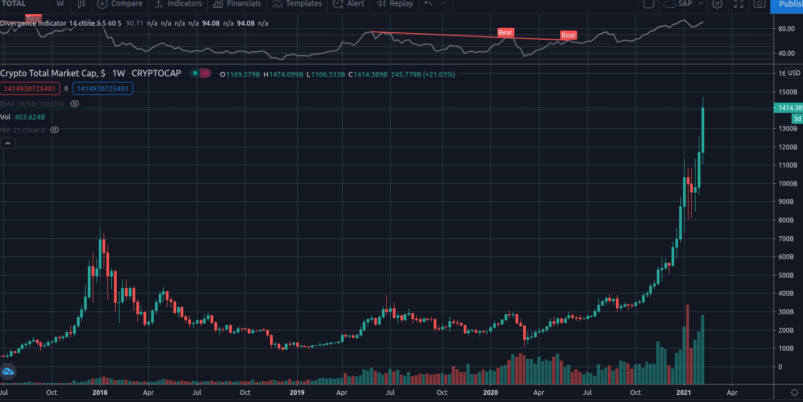
Task: Click the 1414.38 current price label
Action: pyautogui.click(x=788, y=108)
